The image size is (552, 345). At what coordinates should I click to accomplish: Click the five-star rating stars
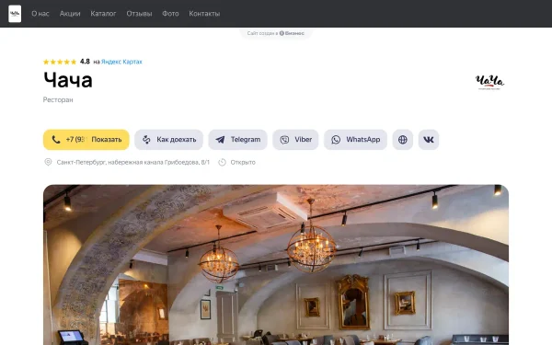60,62
